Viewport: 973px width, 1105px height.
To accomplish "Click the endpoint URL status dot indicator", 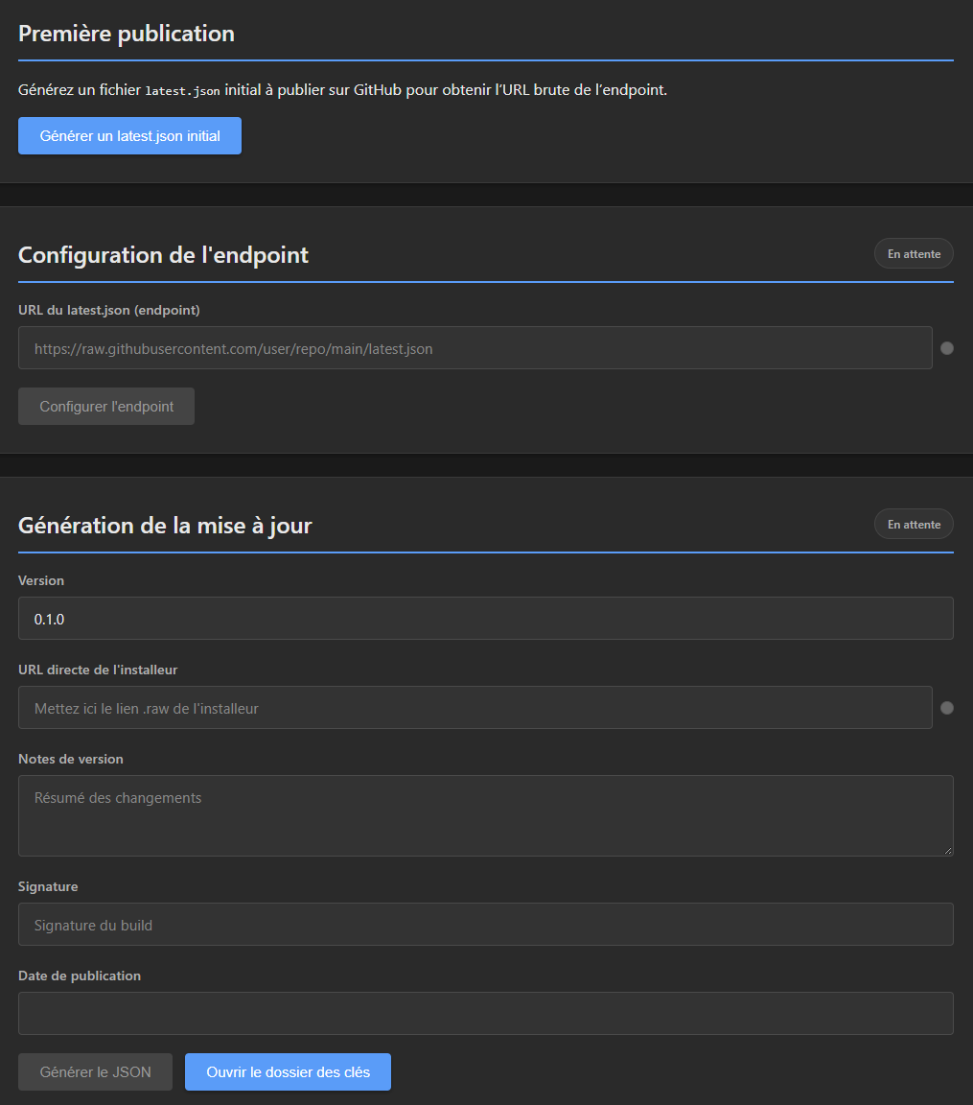I will tap(947, 348).
